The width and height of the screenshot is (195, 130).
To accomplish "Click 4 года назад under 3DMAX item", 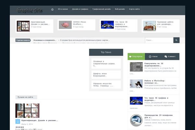I will coord(78,27).
